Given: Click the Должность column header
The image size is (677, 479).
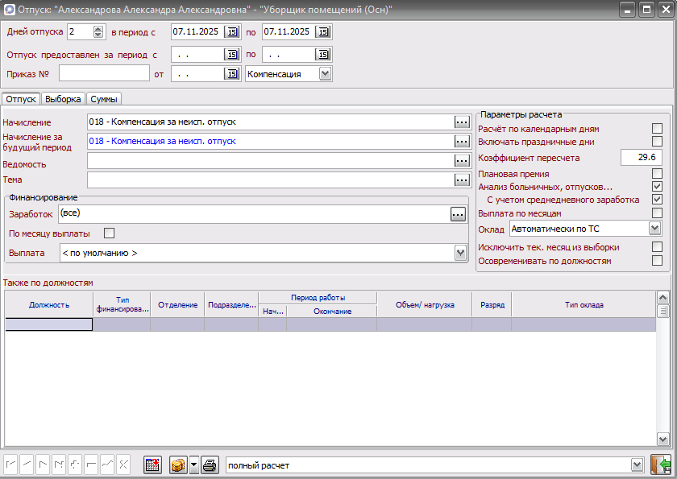Looking at the screenshot, I should click(x=49, y=305).
